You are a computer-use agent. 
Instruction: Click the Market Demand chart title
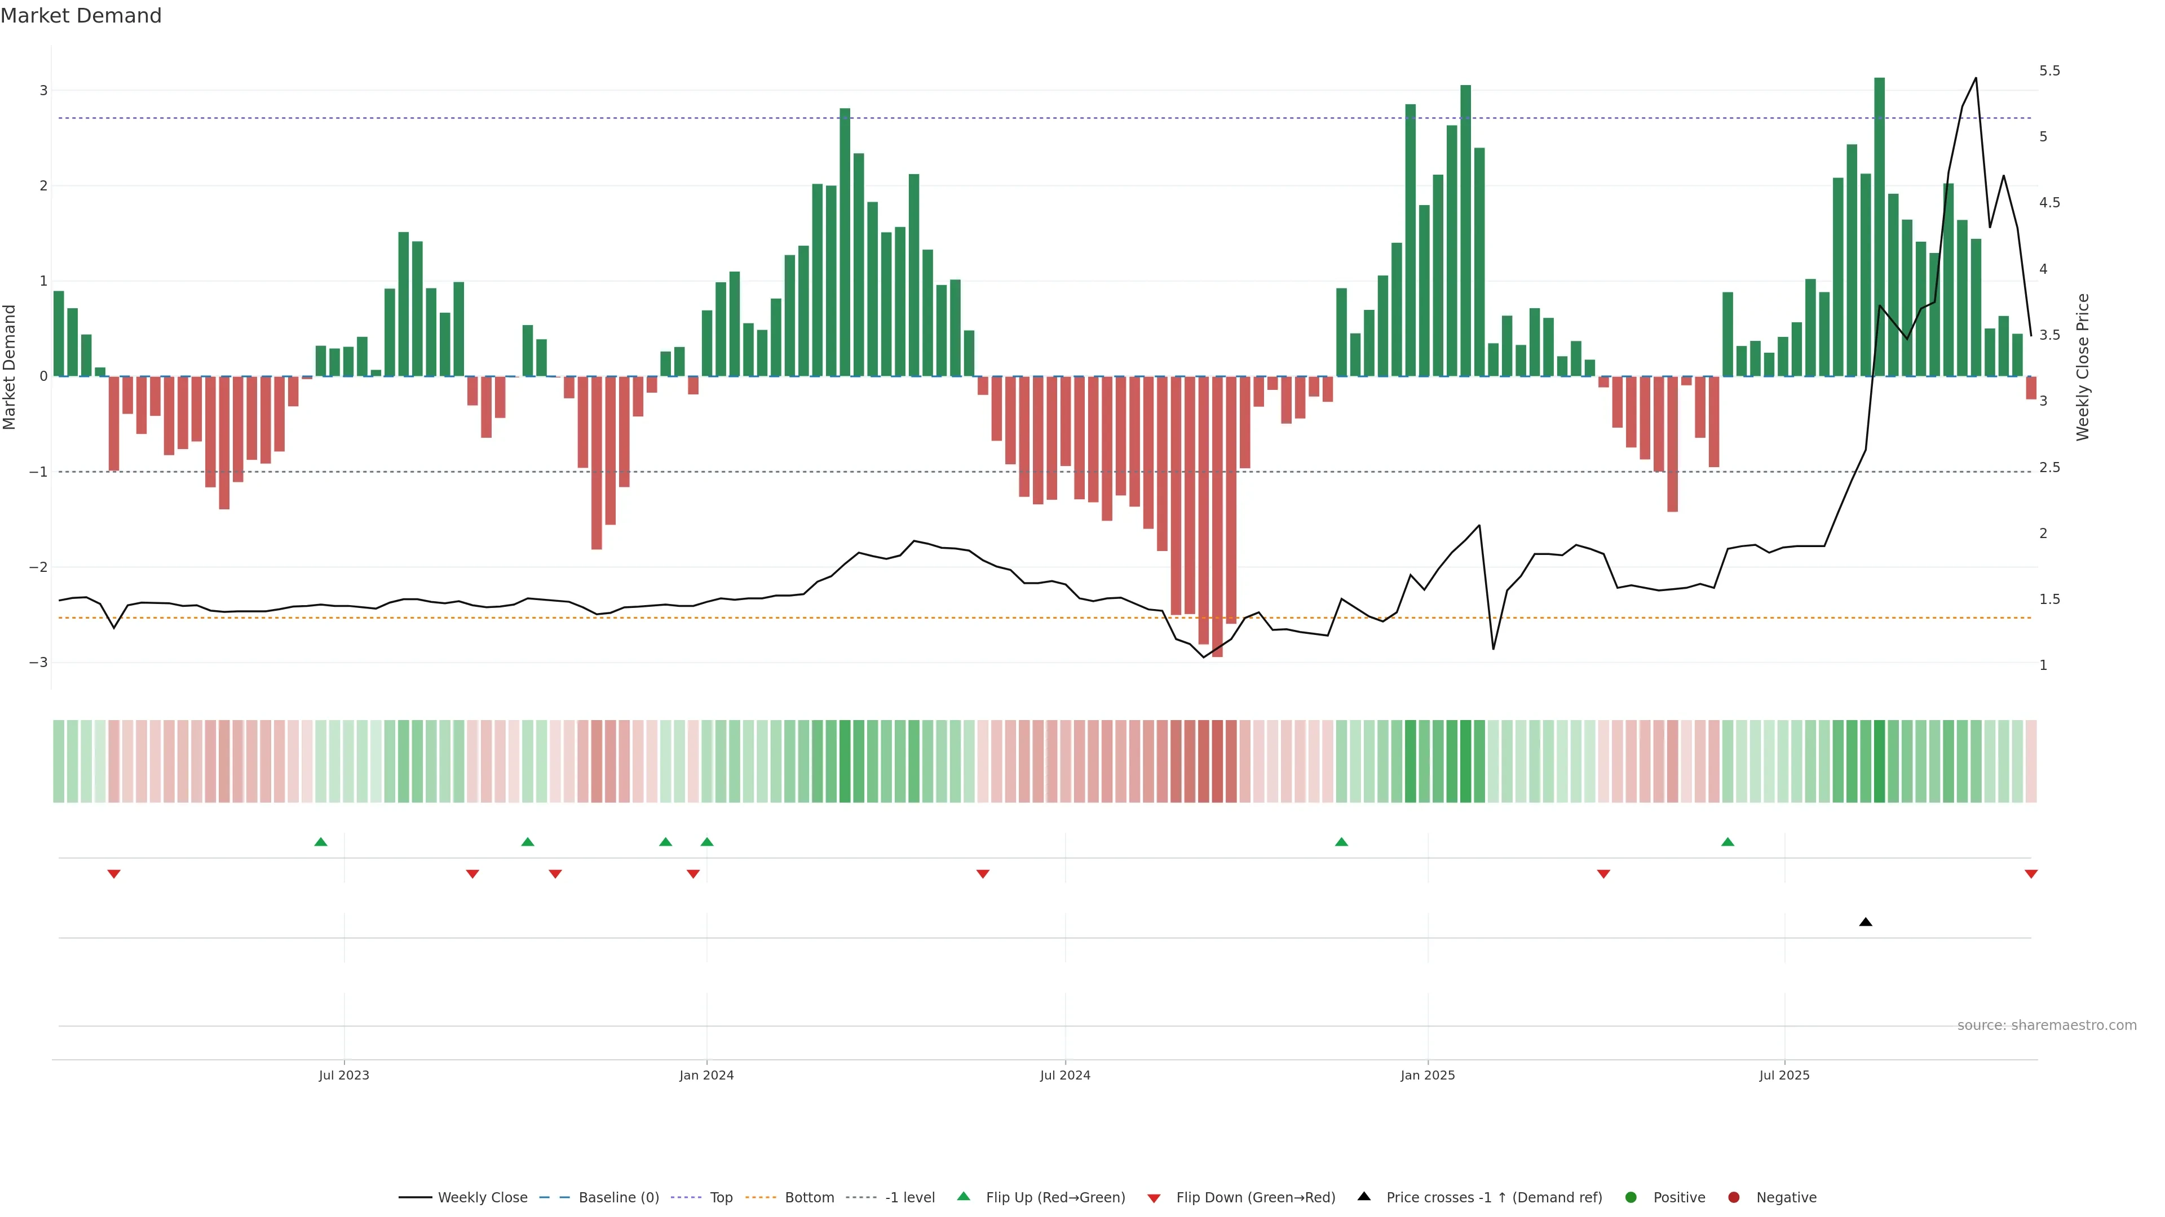(81, 16)
